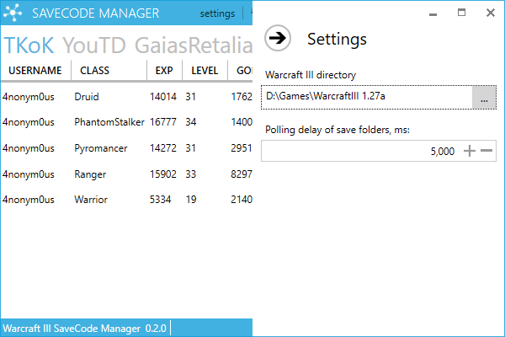Click the EXP value 14014
505x337 pixels.
pyautogui.click(x=163, y=96)
